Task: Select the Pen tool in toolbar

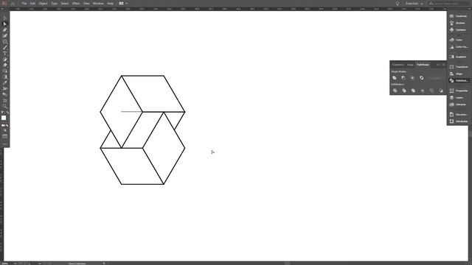Action: pyautogui.click(x=5, y=29)
